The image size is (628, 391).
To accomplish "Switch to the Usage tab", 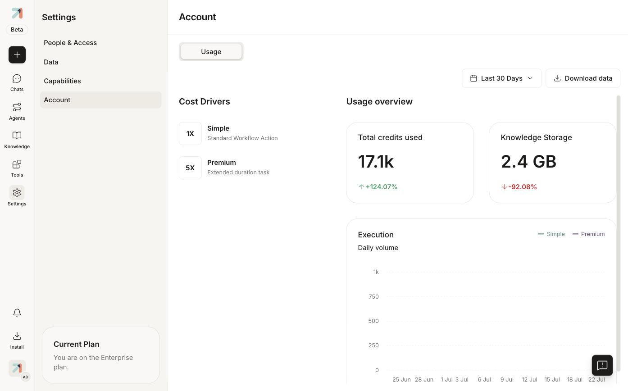I will pos(211,51).
